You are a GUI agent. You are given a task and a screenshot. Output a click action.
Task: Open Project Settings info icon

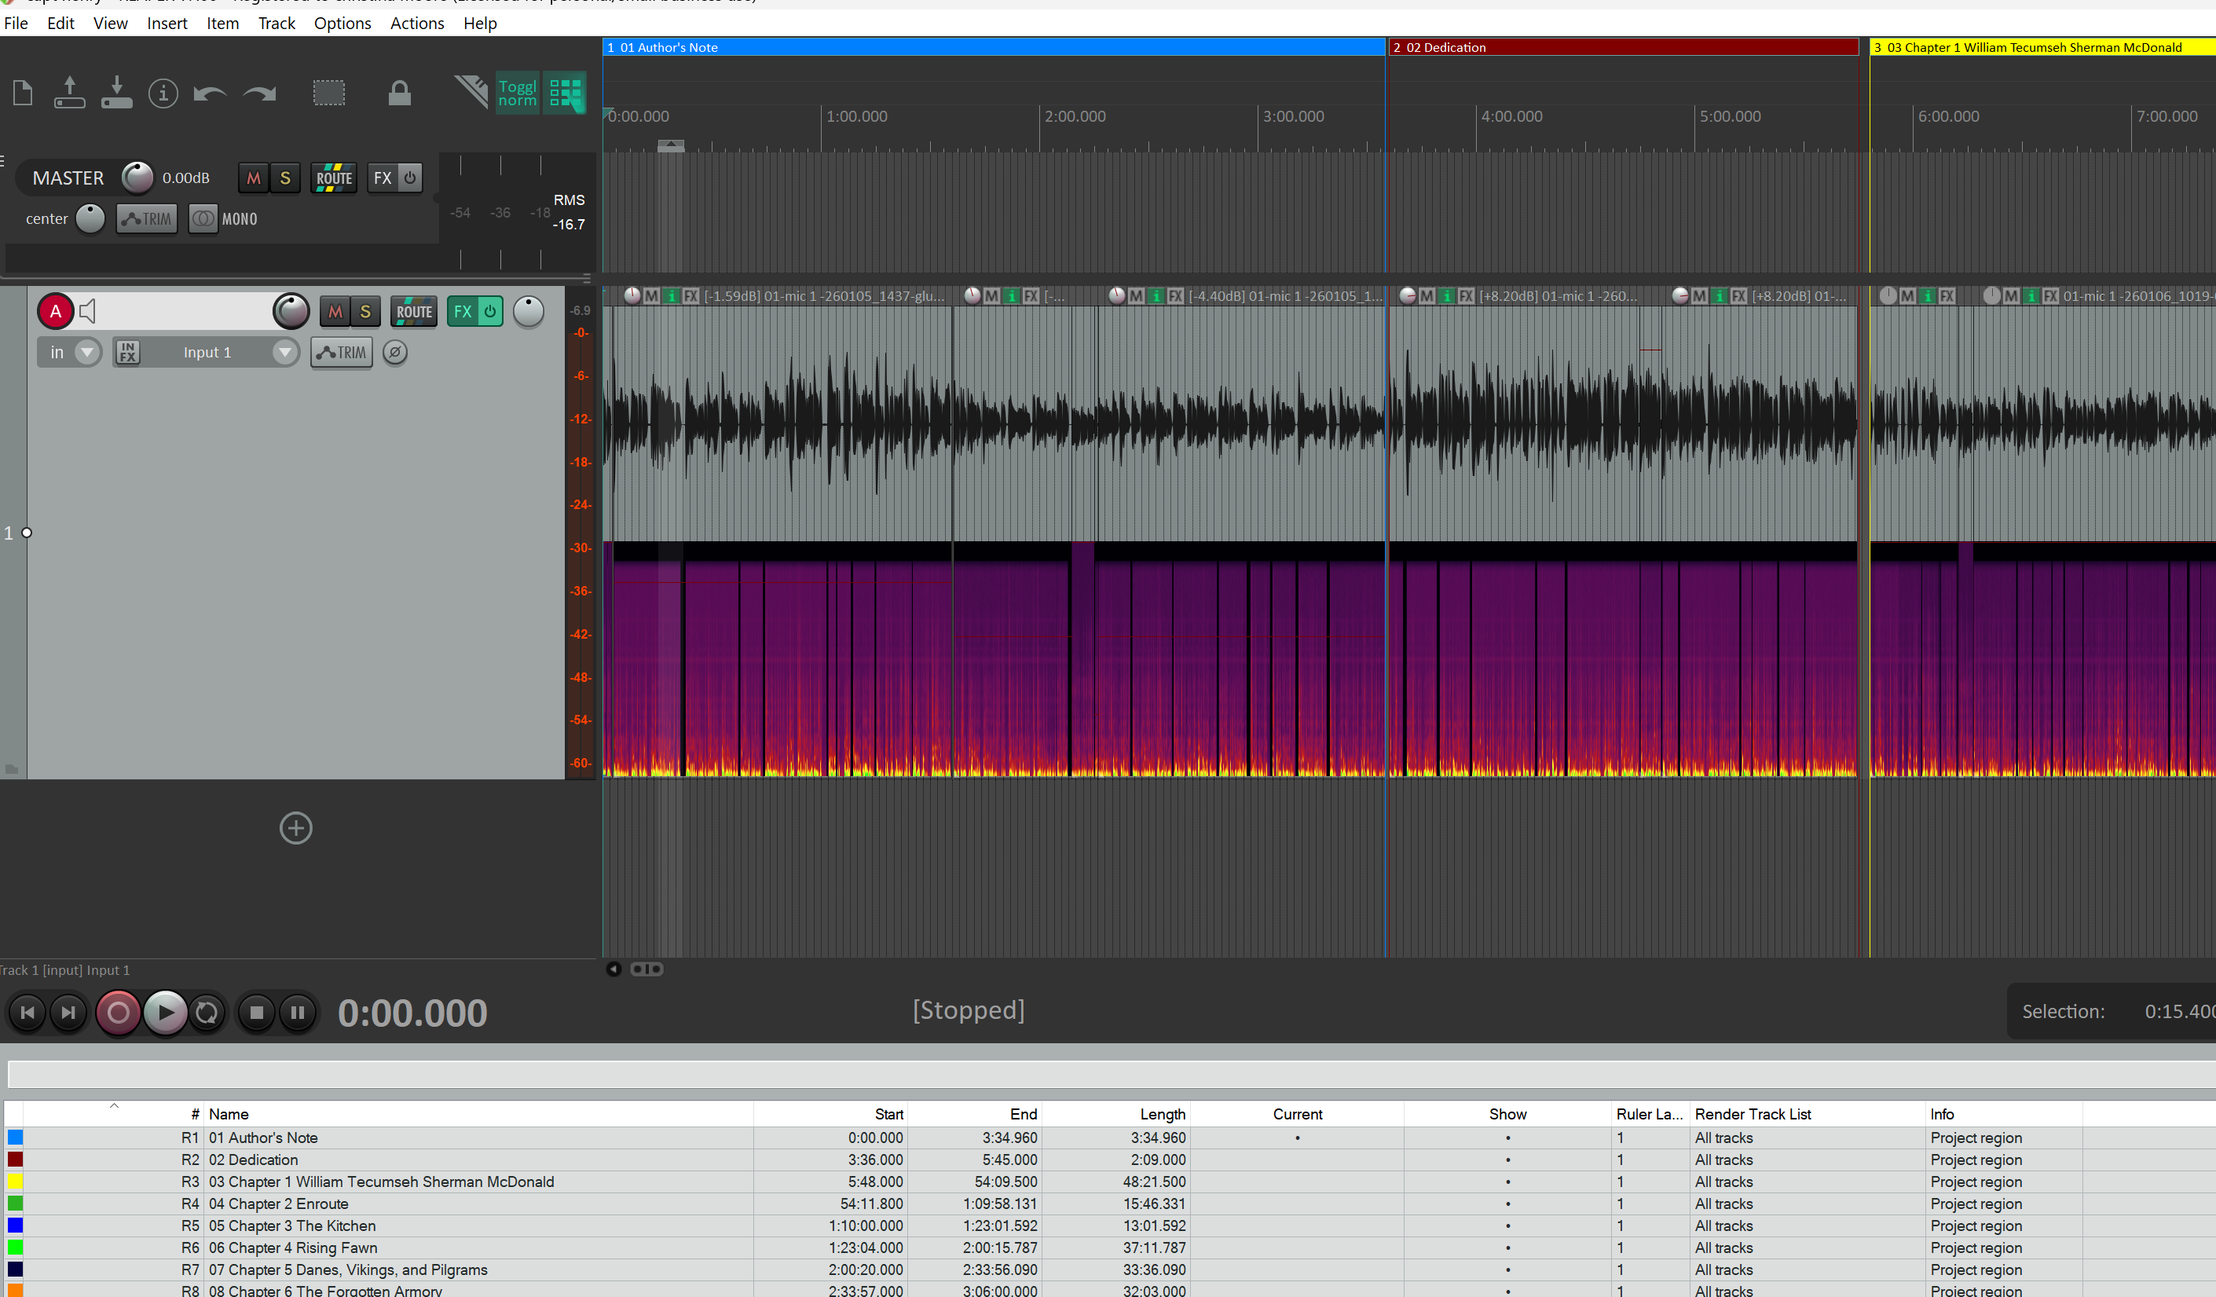[x=163, y=93]
